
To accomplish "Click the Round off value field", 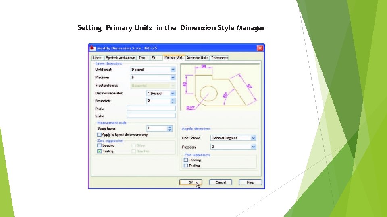I will click(158, 100).
